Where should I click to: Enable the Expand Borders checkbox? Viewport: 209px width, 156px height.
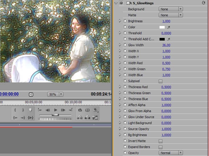[x=160, y=147]
